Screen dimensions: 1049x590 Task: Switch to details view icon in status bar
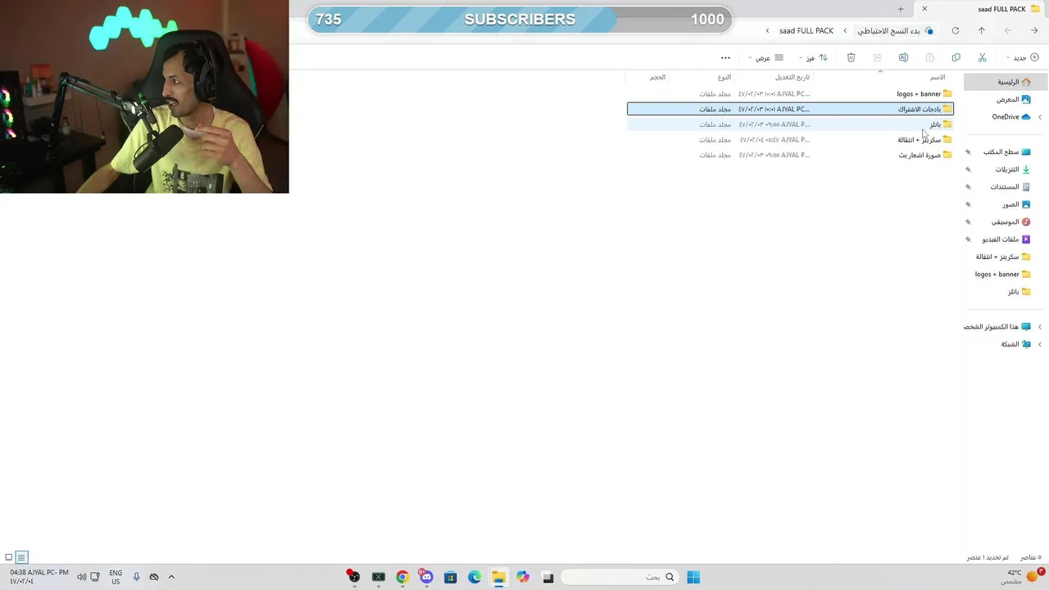point(22,557)
